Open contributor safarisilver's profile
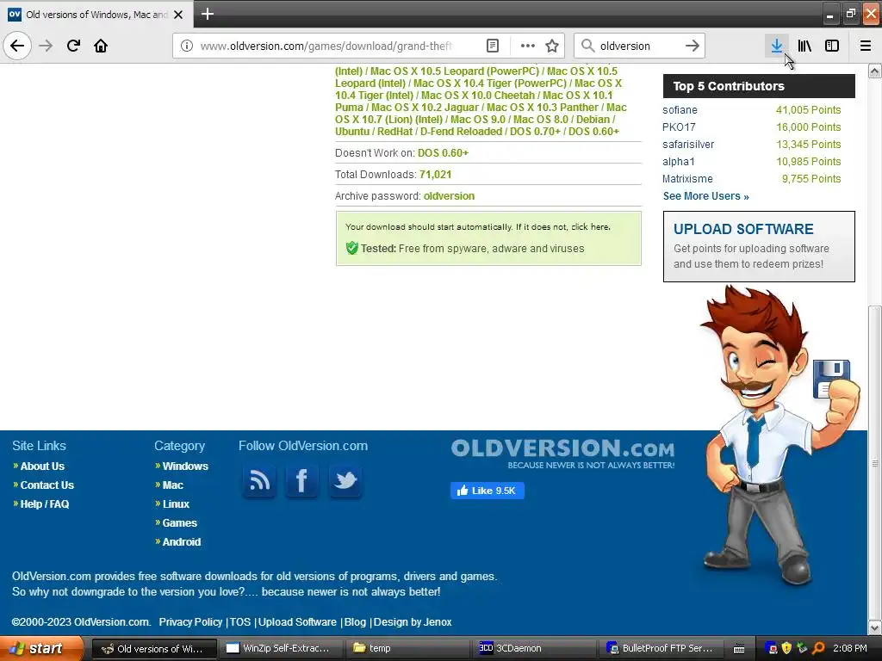The width and height of the screenshot is (882, 661). (688, 145)
